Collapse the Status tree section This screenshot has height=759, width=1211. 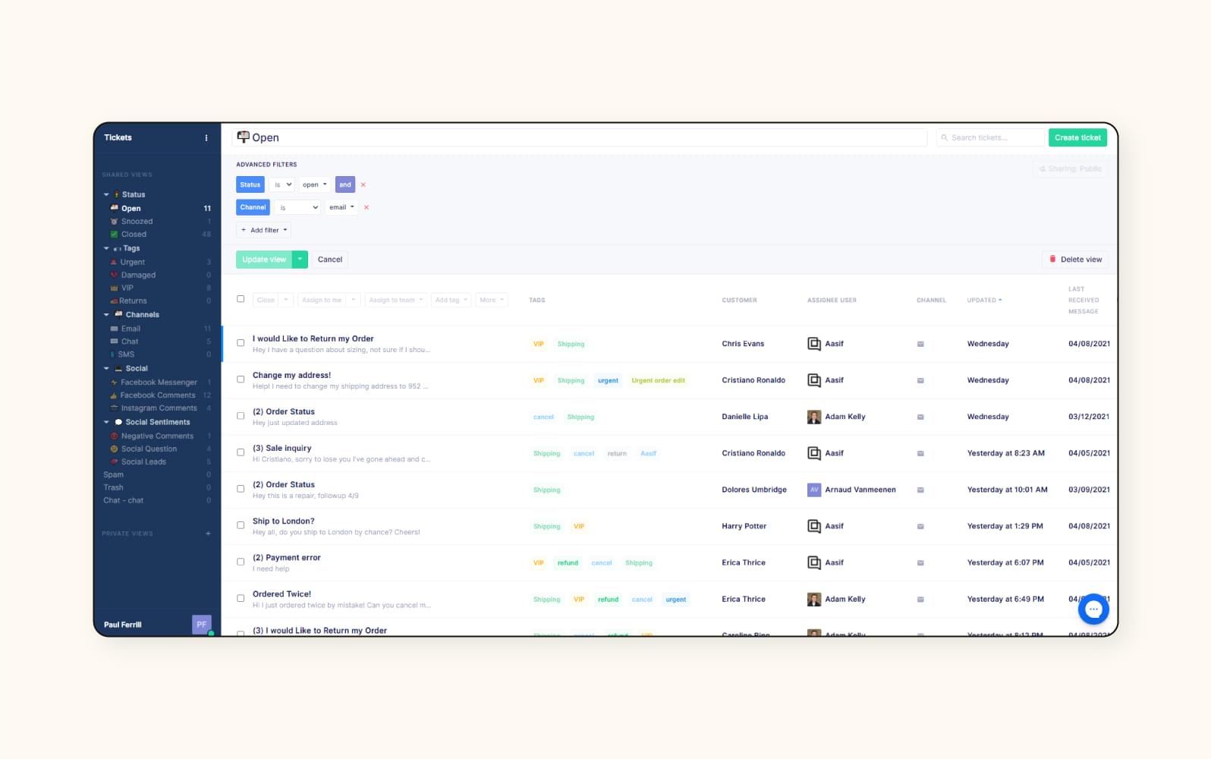click(106, 195)
